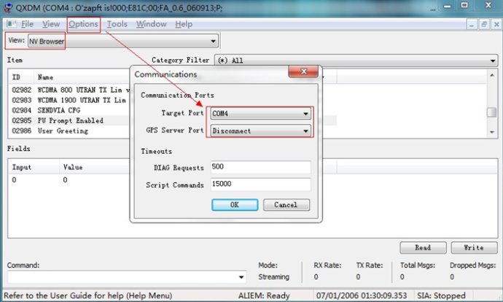Click the QXDM app icon in title bar

7,8
